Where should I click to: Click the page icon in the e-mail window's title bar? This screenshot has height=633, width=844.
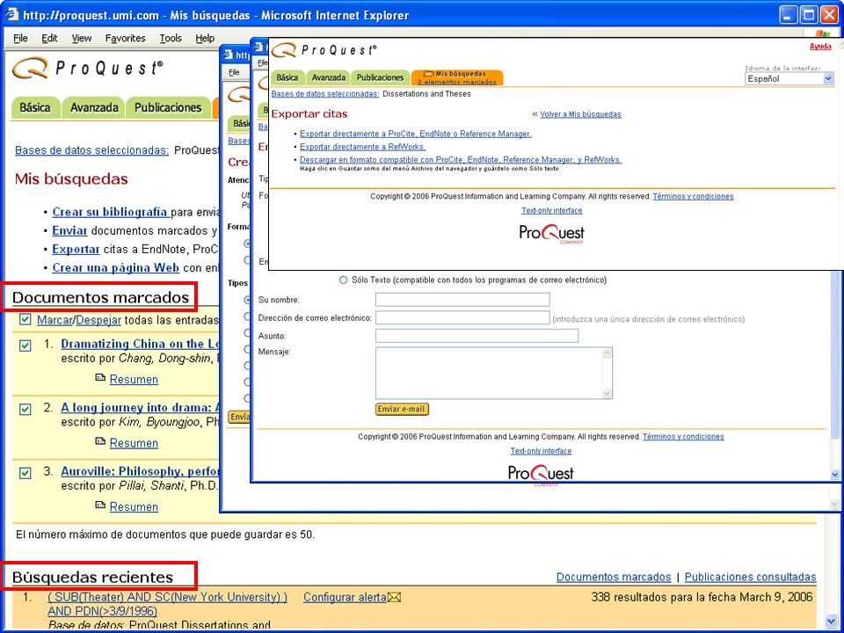pyautogui.click(x=258, y=47)
